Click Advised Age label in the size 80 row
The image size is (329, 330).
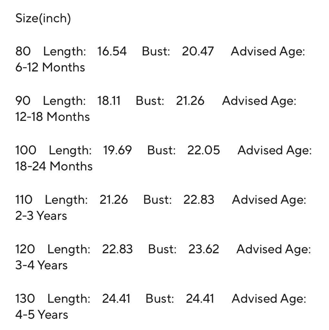pyautogui.click(x=267, y=51)
